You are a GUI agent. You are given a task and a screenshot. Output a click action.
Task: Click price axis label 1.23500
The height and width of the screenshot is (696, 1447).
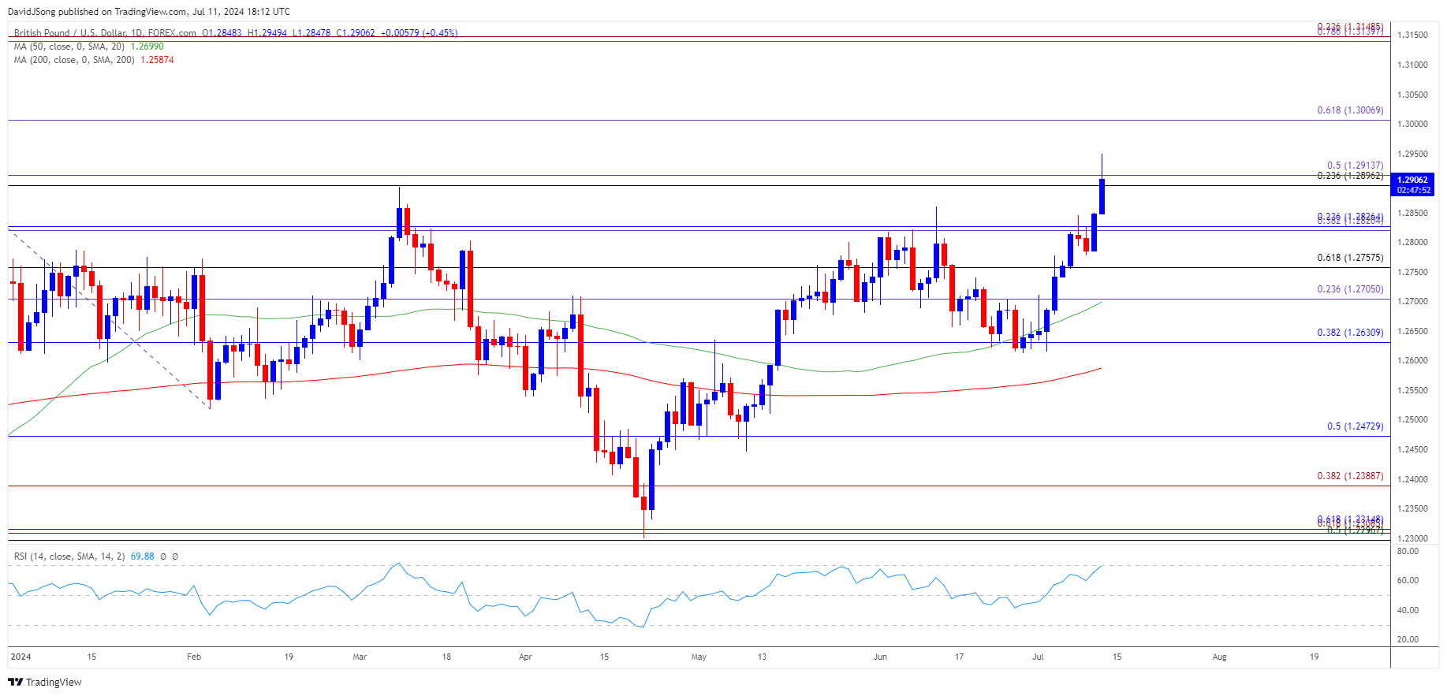[1412, 508]
